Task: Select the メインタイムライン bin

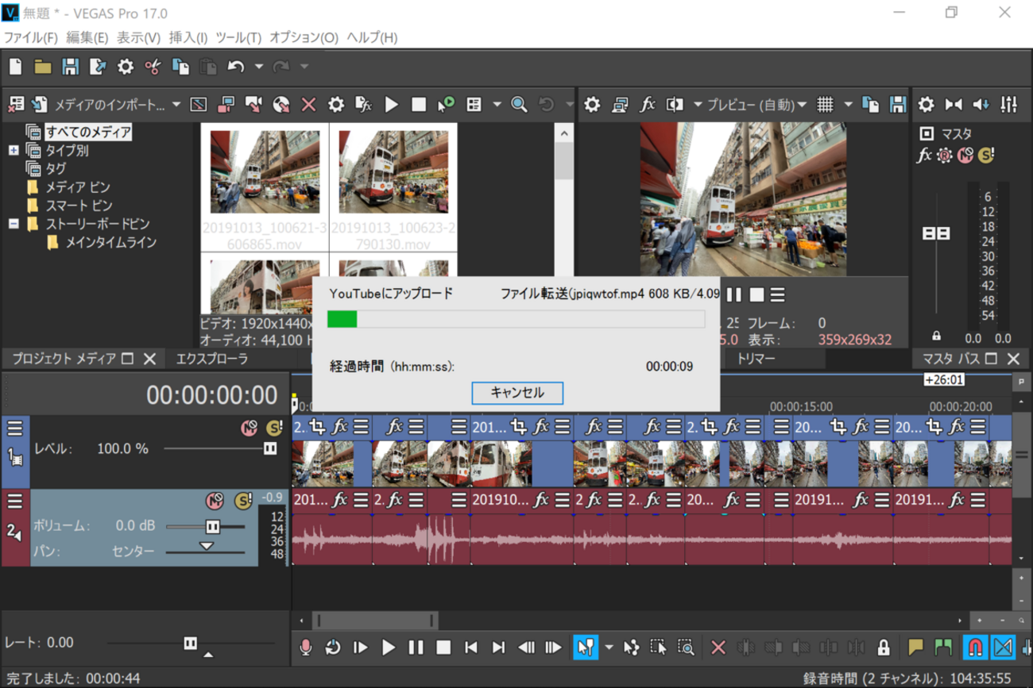Action: pyautogui.click(x=110, y=242)
